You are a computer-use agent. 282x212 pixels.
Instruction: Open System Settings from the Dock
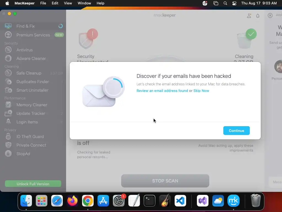pyautogui.click(x=119, y=201)
